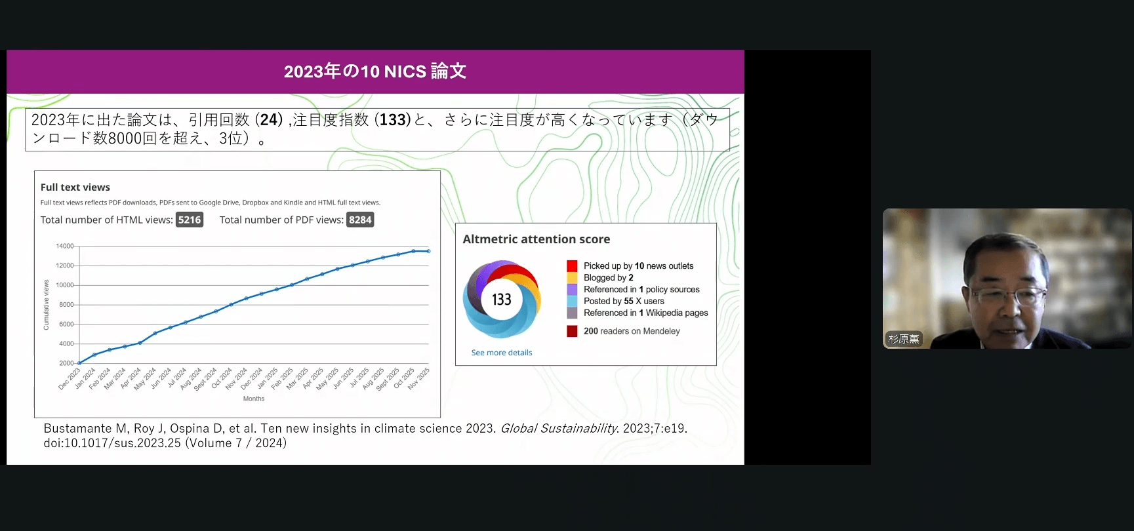Select the speaker video thumbnail

1007,279
